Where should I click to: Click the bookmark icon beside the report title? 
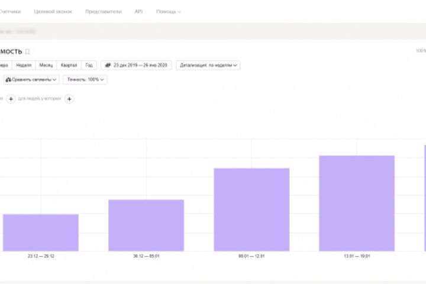pos(27,51)
